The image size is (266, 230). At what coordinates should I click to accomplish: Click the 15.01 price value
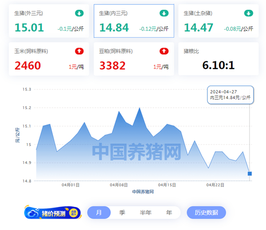[29, 27]
